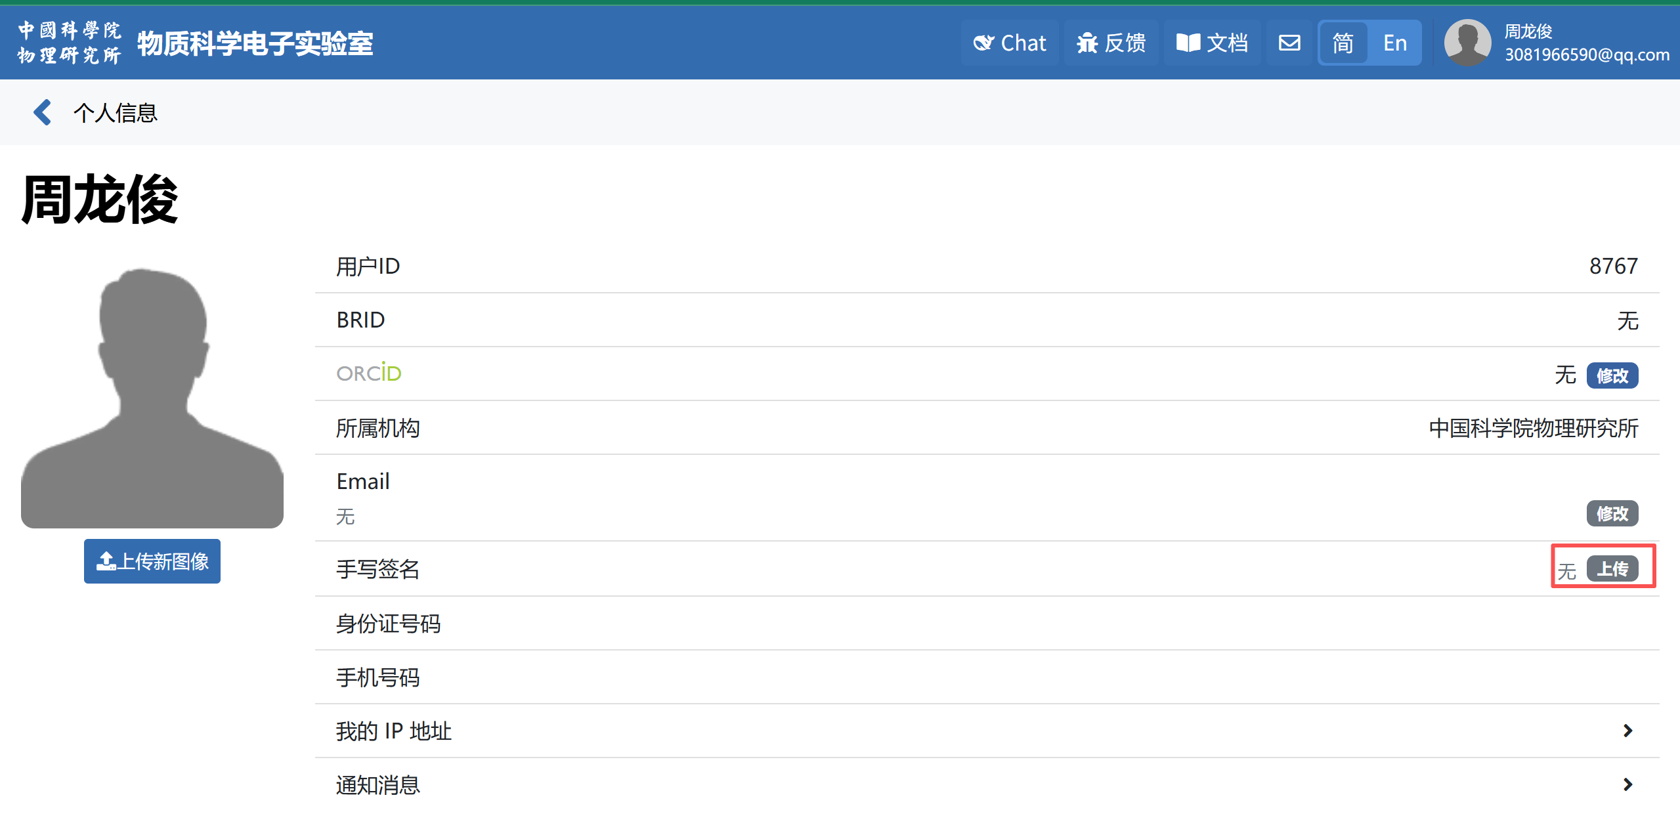Click 上传 for 手写签名

(x=1612, y=568)
